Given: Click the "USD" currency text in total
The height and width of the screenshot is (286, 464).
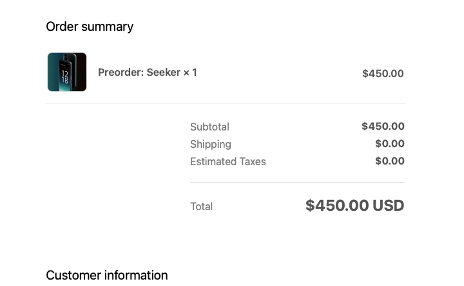Looking at the screenshot, I should pyautogui.click(x=389, y=206).
